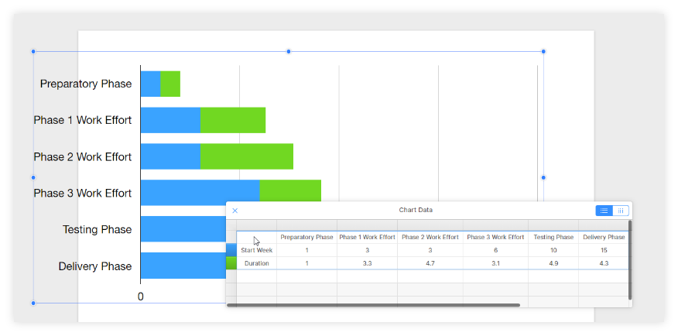Plot columns as series toggle button
The height and width of the screenshot is (336, 678).
[x=621, y=211]
